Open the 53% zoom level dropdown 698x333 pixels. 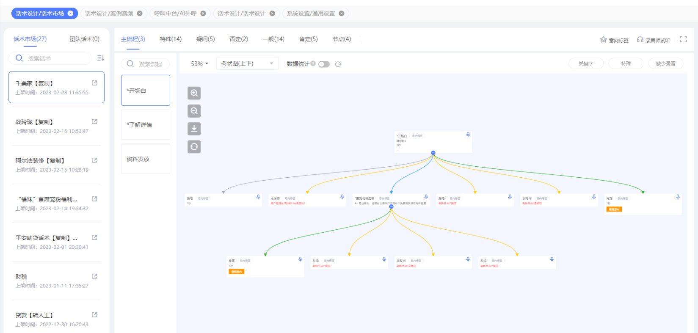point(199,64)
